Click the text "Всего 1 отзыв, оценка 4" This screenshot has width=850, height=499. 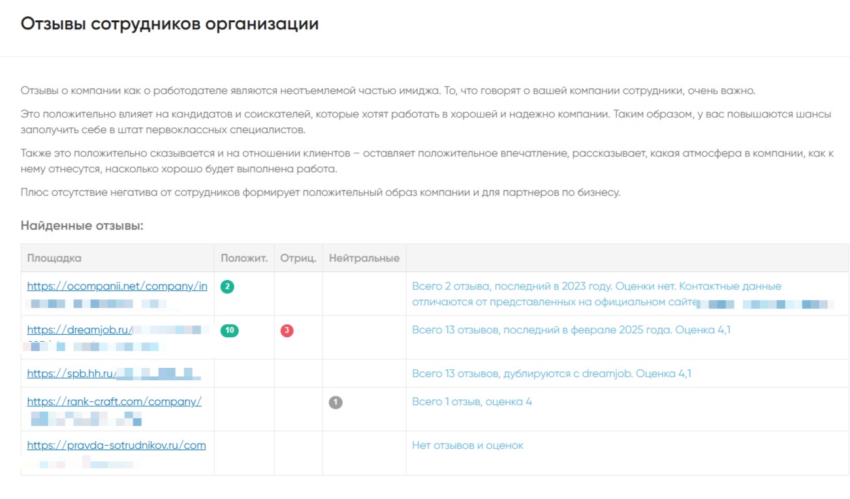click(472, 402)
